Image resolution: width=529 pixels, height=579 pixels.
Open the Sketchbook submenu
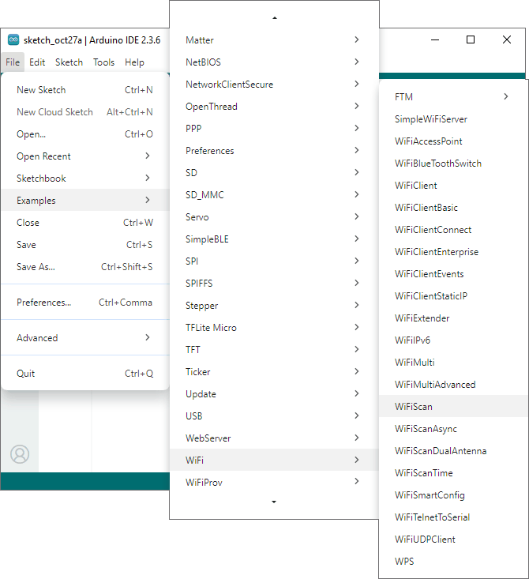click(x=84, y=179)
